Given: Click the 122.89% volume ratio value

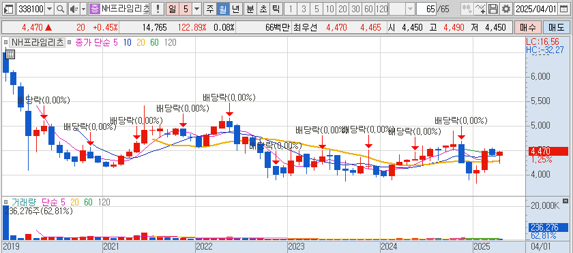Looking at the screenshot, I should [x=192, y=27].
